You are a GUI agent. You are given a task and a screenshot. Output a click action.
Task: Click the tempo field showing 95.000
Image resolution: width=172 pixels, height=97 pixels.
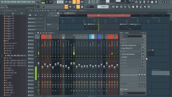coord(60,2)
